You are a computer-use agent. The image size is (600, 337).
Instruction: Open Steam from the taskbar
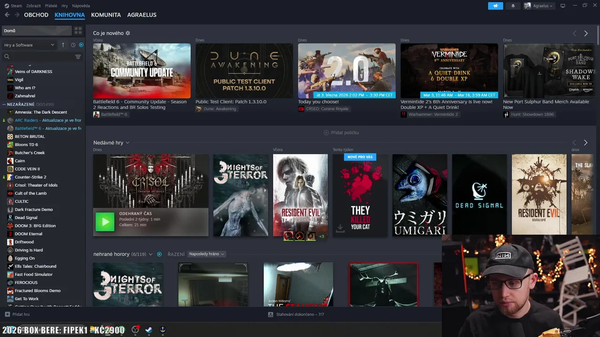point(149,330)
